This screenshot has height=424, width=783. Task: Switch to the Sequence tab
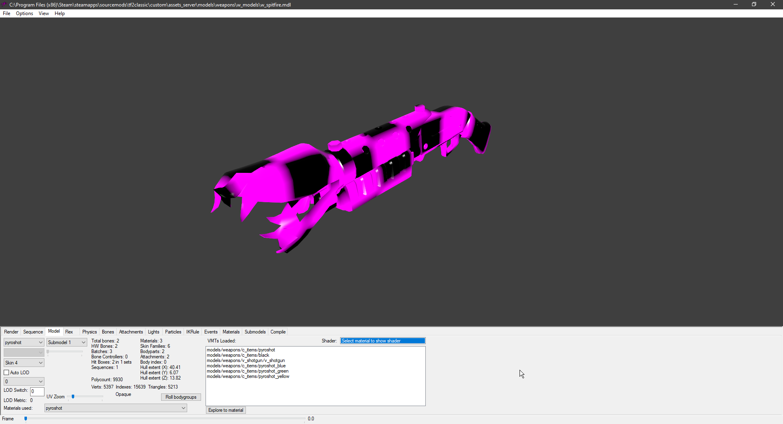(33, 332)
